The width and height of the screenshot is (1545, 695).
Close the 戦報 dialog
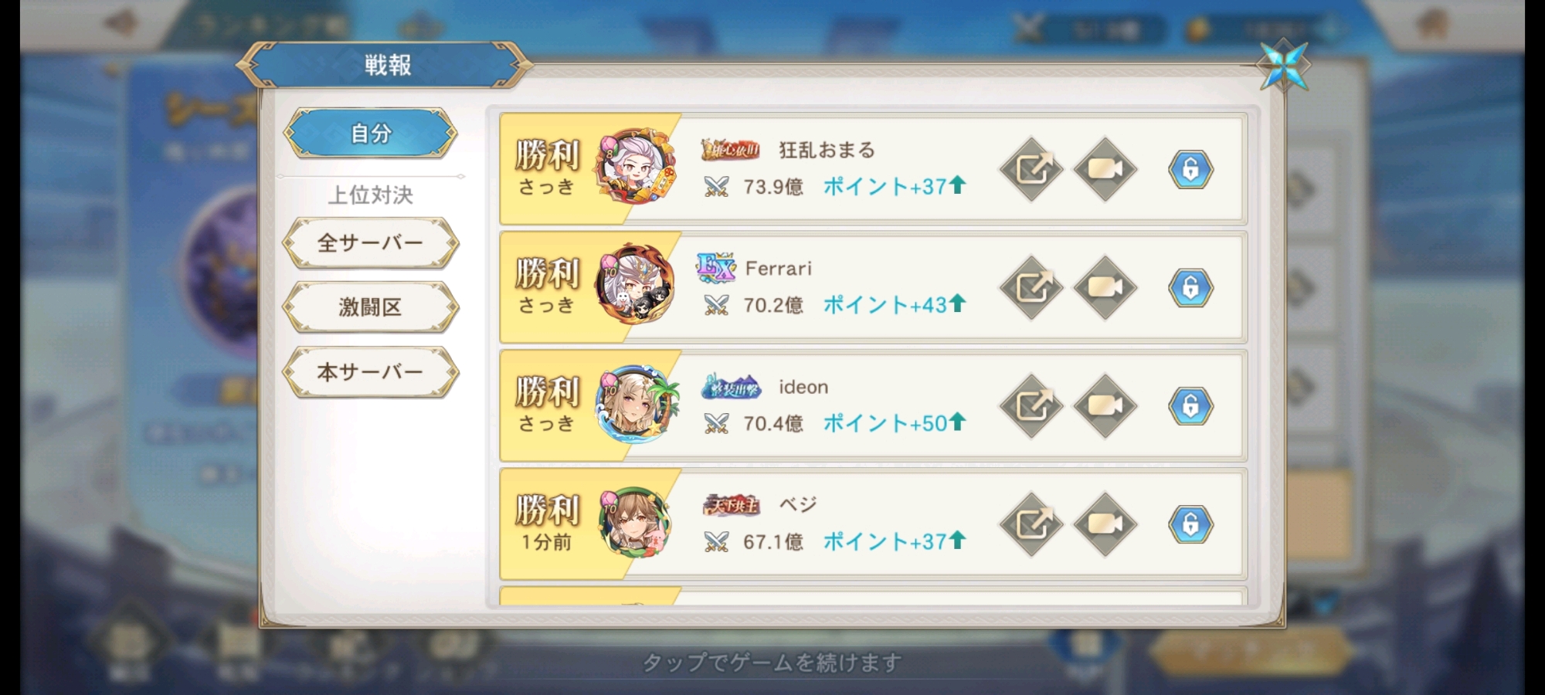pos(1283,66)
